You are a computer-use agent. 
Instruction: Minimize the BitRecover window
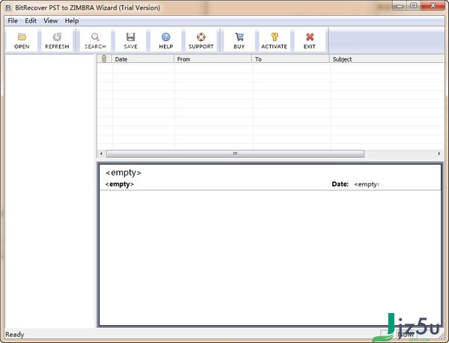[x=400, y=6]
